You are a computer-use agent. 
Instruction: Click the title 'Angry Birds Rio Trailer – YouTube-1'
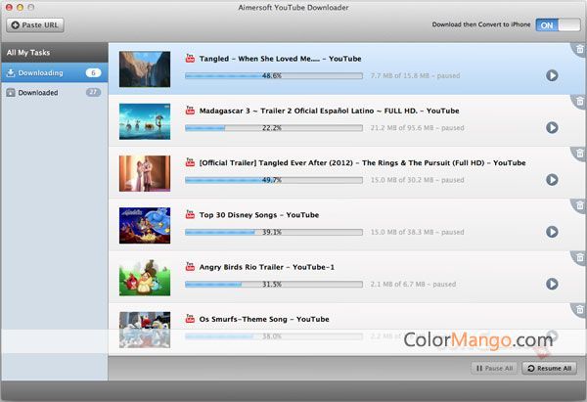[267, 267]
